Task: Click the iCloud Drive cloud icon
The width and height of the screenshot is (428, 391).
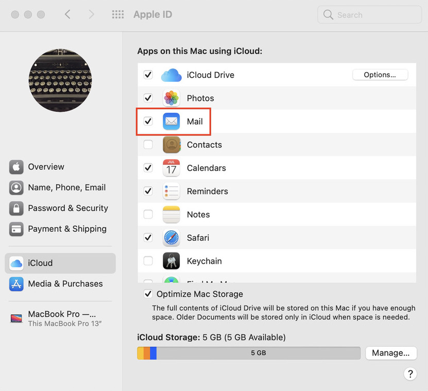Action: (171, 75)
